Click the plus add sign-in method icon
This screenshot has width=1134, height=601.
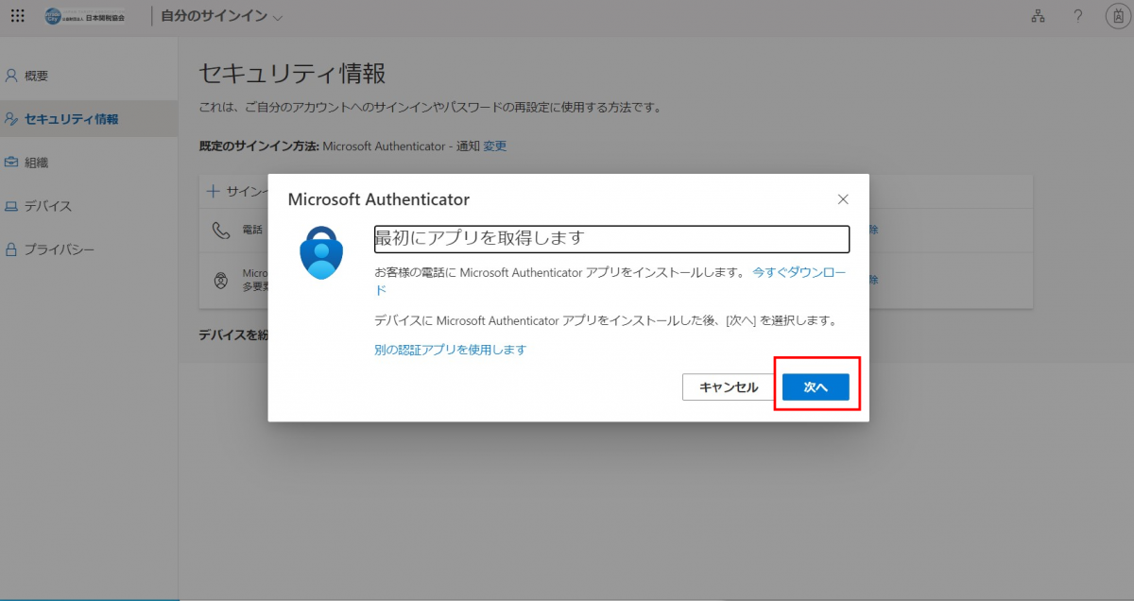click(214, 191)
